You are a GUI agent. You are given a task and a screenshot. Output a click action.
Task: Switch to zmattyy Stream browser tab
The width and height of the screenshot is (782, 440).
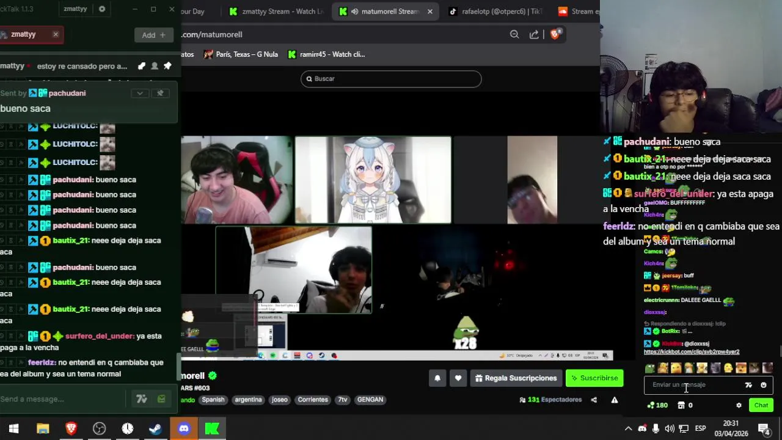pos(276,11)
